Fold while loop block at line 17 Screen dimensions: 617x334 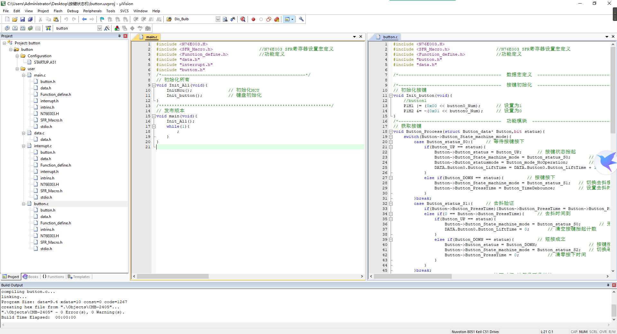point(154,127)
